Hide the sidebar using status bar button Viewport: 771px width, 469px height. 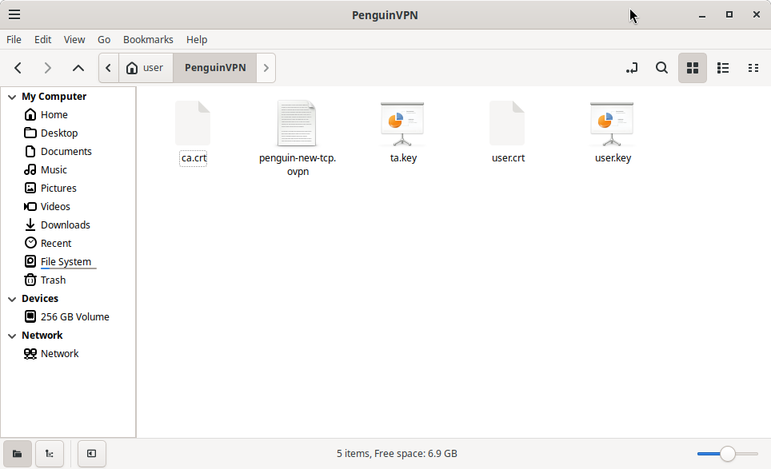91,453
